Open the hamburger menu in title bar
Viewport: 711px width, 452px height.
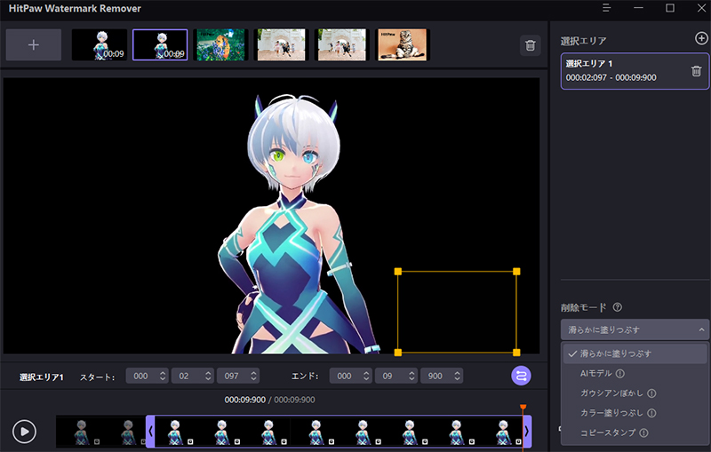pyautogui.click(x=606, y=8)
